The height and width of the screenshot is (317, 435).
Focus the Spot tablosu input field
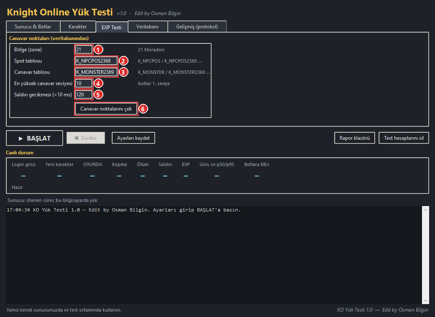(x=96, y=61)
